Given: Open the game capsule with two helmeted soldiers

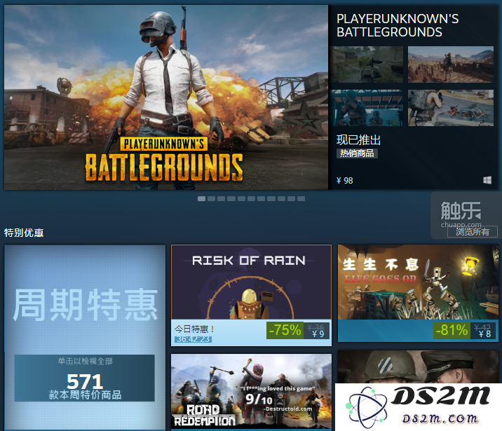Looking at the screenshot, I should tap(418, 367).
